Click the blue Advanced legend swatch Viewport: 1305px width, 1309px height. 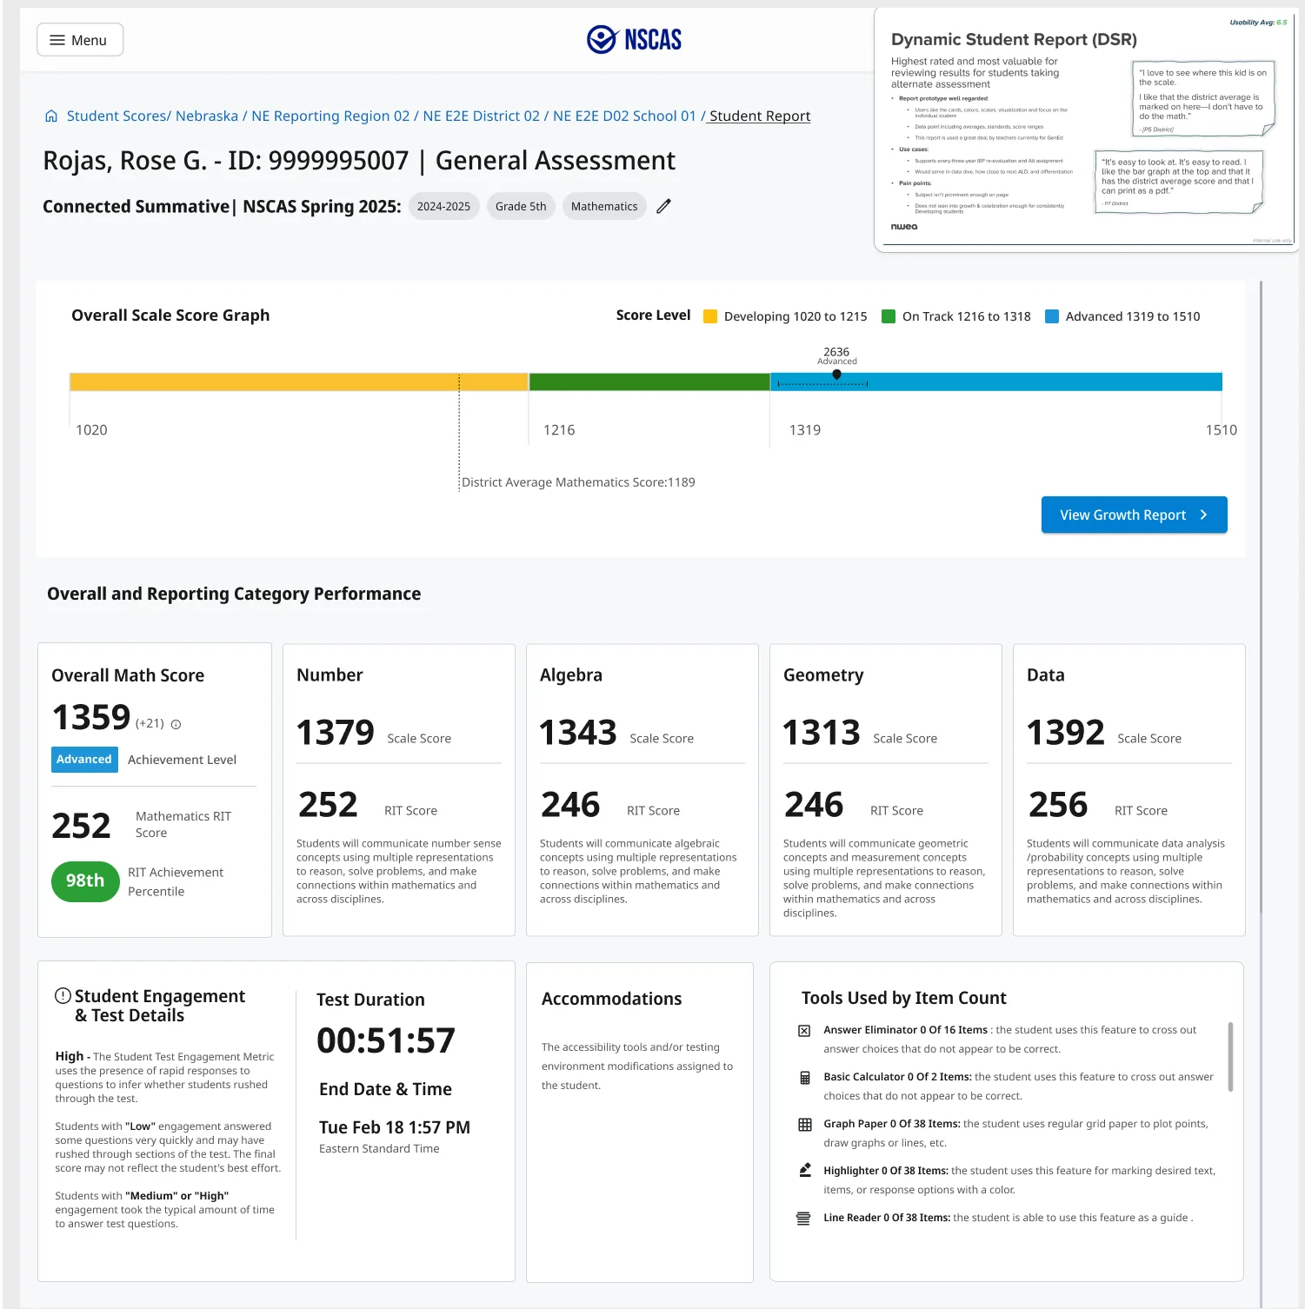point(1052,316)
